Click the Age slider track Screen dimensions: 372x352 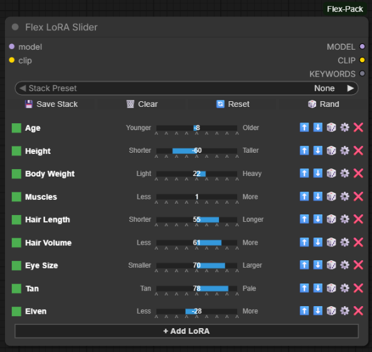(197, 128)
